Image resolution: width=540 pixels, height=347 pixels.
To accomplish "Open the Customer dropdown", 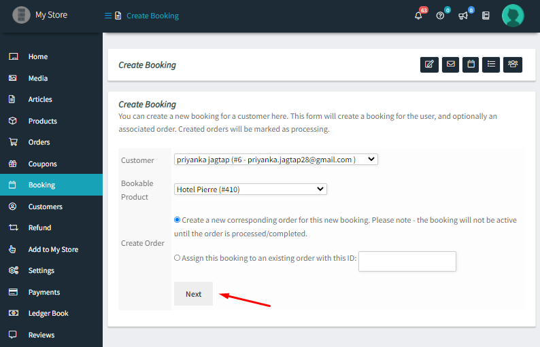I will tap(276, 159).
